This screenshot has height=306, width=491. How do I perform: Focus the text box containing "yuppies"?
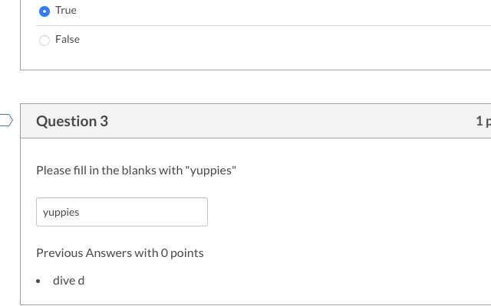point(122,212)
